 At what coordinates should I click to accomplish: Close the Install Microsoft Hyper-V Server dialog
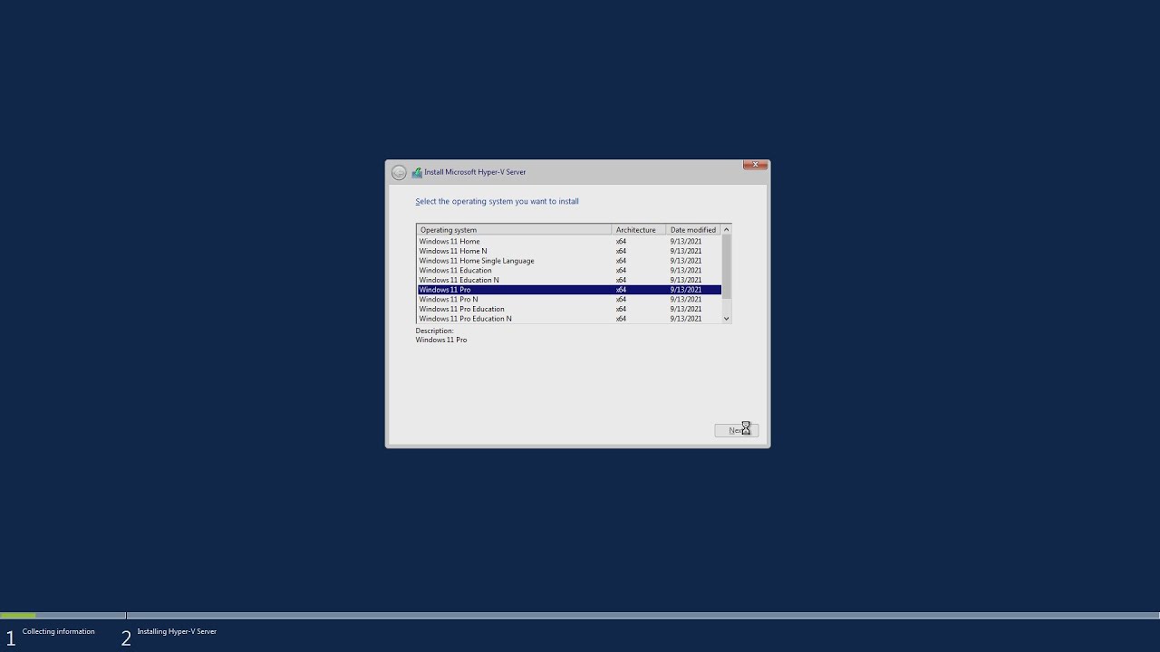(755, 165)
